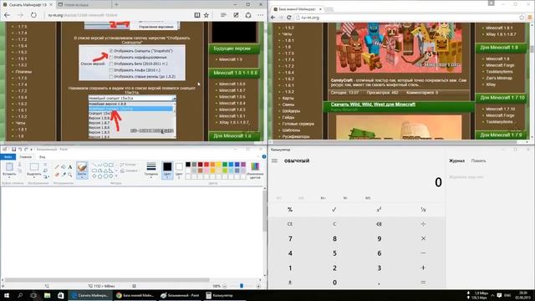This screenshot has height=301, width=535.
Task: Click the Calculator CE key
Action: (x=290, y=224)
